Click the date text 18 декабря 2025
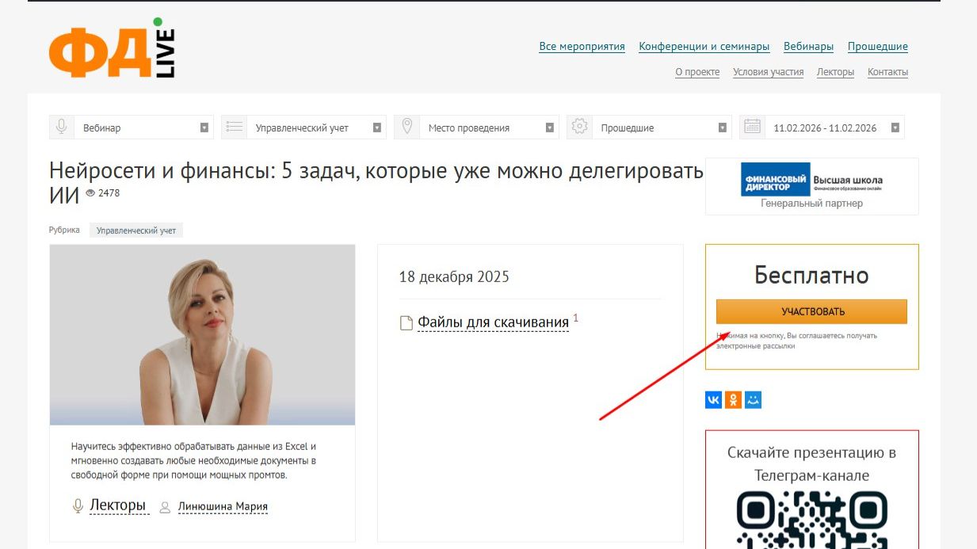977x549 pixels. pos(454,277)
